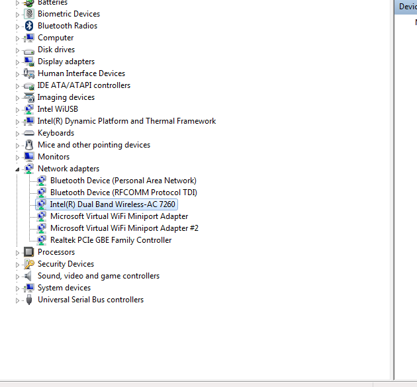Click the Imaging devices camera icon

pyautogui.click(x=29, y=97)
